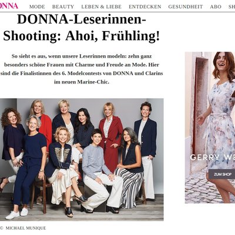The height and width of the screenshot is (235, 235).
Task: Select ENTDECKEN in the navigation bar
Action: coord(145,6)
